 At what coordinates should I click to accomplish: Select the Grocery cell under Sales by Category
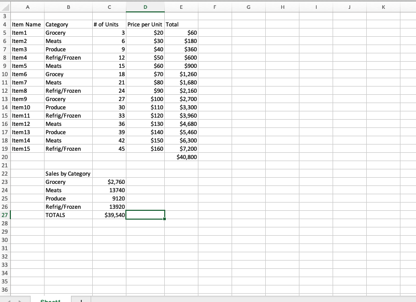pos(68,182)
